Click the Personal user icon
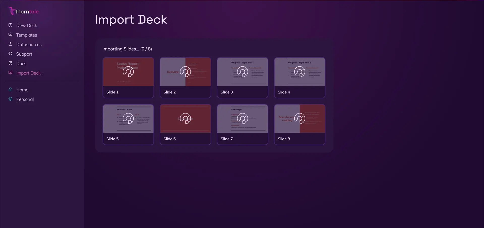 [x=10, y=99]
